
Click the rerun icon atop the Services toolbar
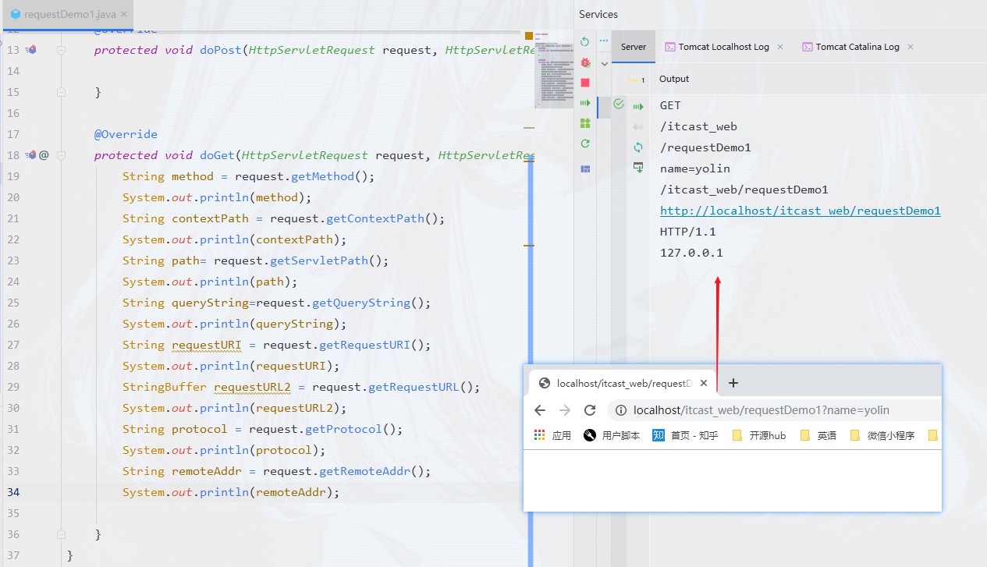tap(585, 42)
